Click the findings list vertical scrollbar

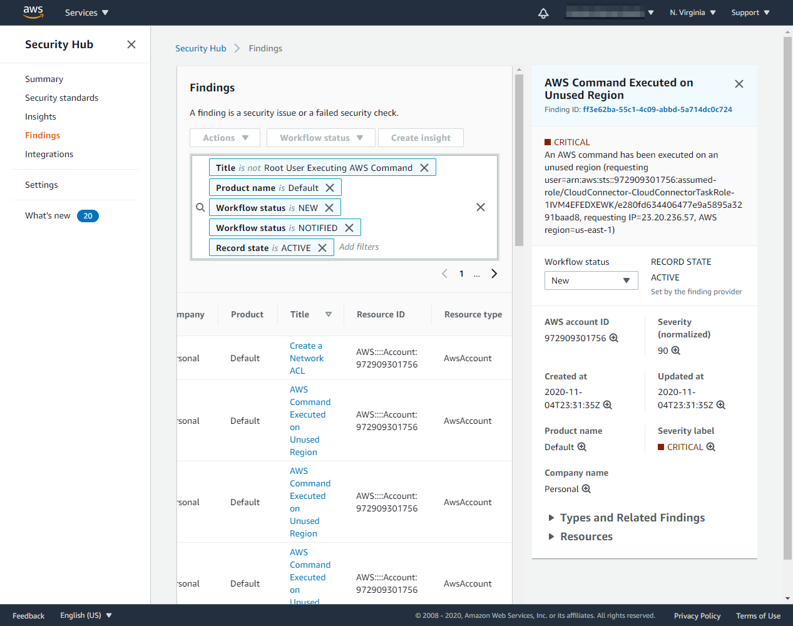(x=519, y=161)
